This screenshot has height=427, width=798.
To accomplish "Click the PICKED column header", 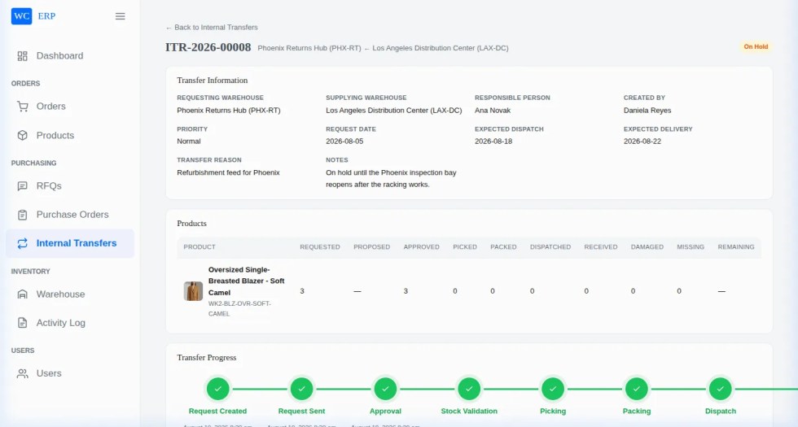I will pyautogui.click(x=465, y=247).
